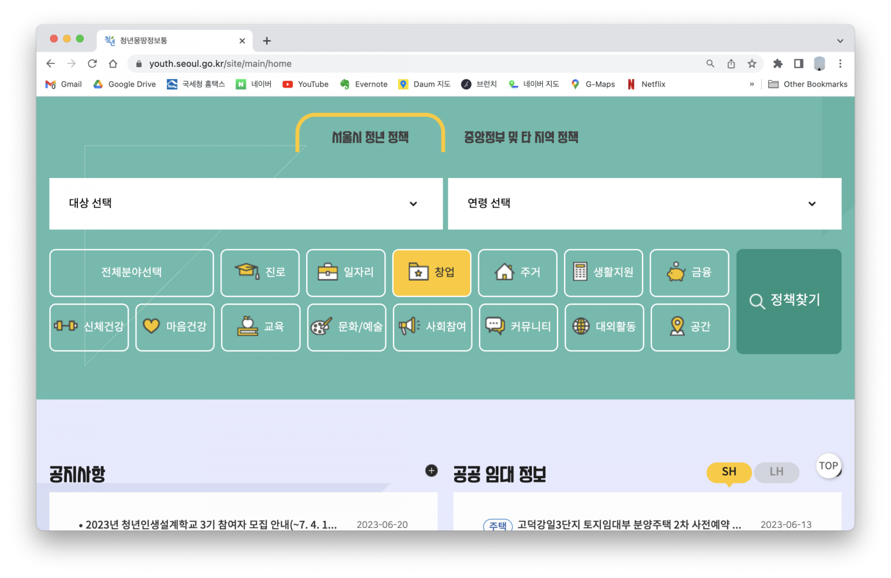Pick the 공간 map pin category
The width and height of the screenshot is (891, 578).
(x=690, y=327)
